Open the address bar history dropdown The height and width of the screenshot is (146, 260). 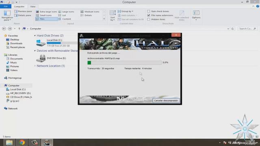(x=228, y=29)
